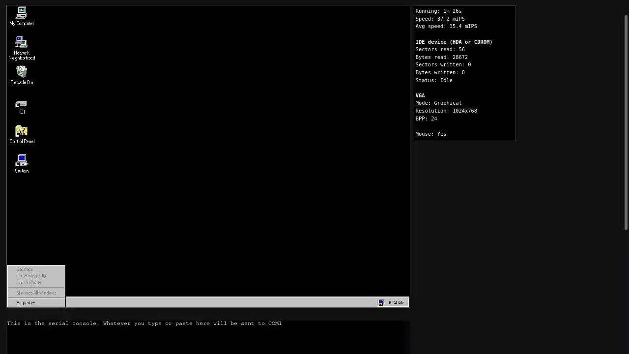Click the 'Status: Idle' line
629x354 pixels.
click(x=434, y=80)
